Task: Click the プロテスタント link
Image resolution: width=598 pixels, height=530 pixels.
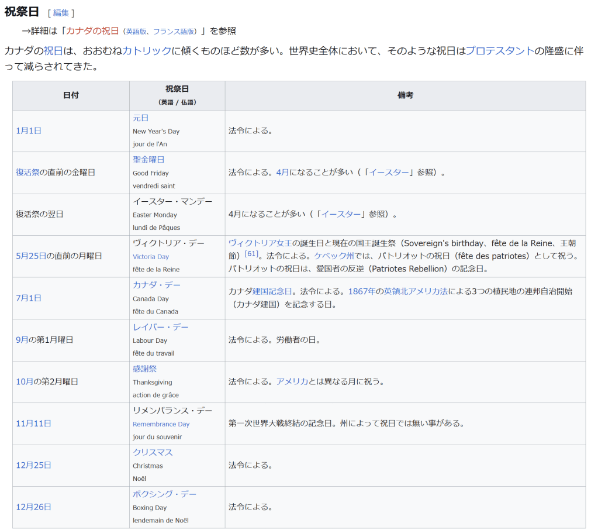Action: pos(500,51)
